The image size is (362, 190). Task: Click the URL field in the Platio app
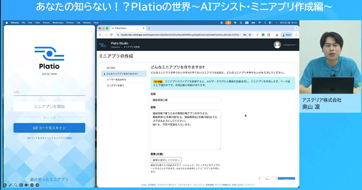[x=49, y=92]
